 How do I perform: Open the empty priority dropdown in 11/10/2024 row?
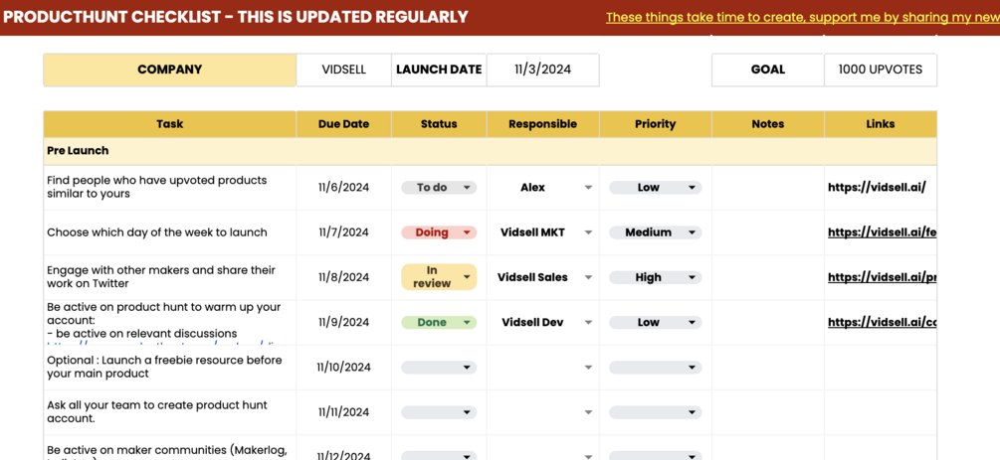(655, 368)
